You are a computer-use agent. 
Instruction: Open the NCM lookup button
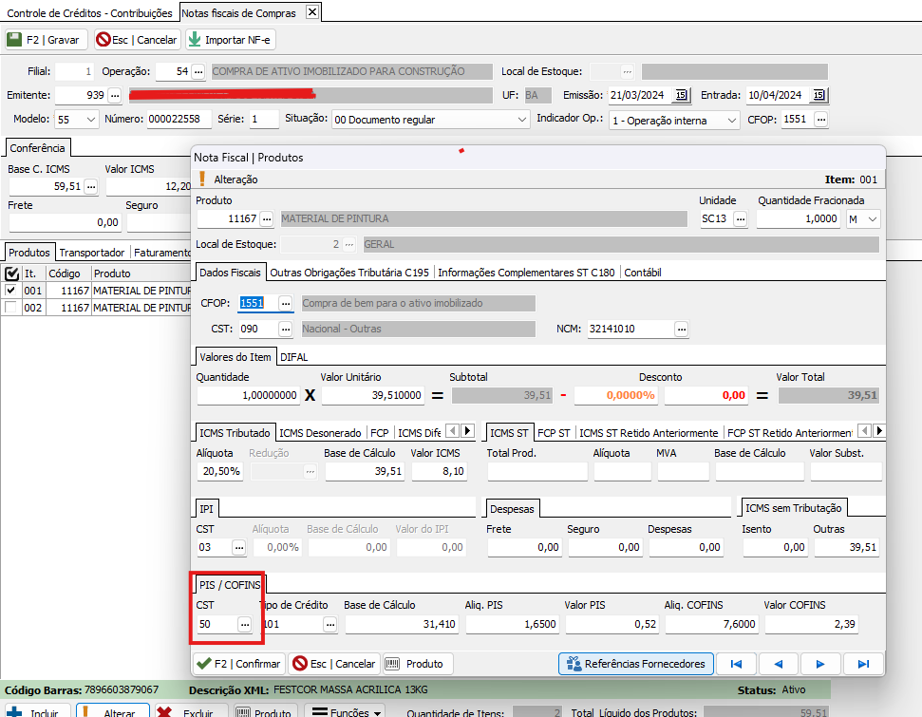(681, 329)
